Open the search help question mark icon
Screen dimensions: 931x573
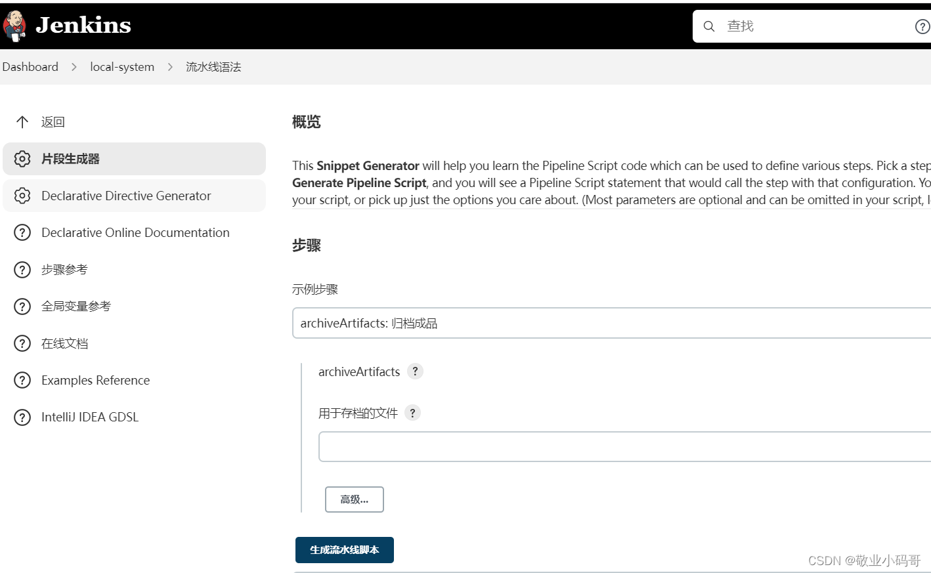click(922, 26)
